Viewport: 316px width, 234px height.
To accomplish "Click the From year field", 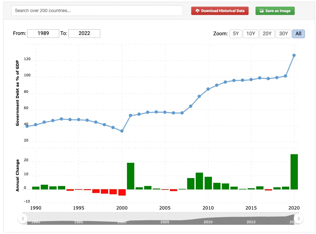I will pos(43,33).
